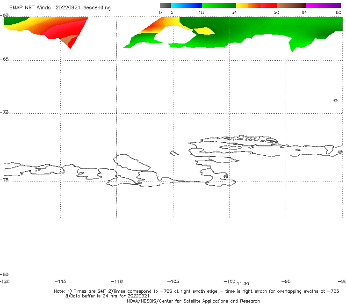Click the brown patch inside the red wind area
This screenshot has width=346, height=304.
tap(69, 40)
